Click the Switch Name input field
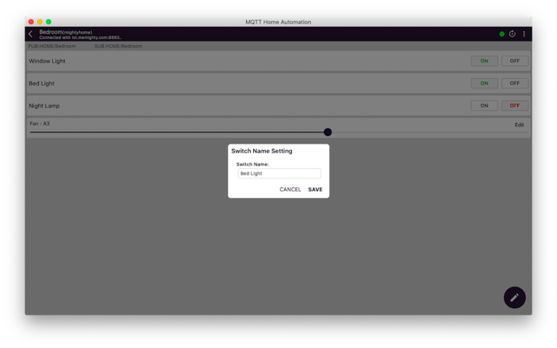Image resolution: width=557 pixels, height=348 pixels. pyautogui.click(x=279, y=173)
